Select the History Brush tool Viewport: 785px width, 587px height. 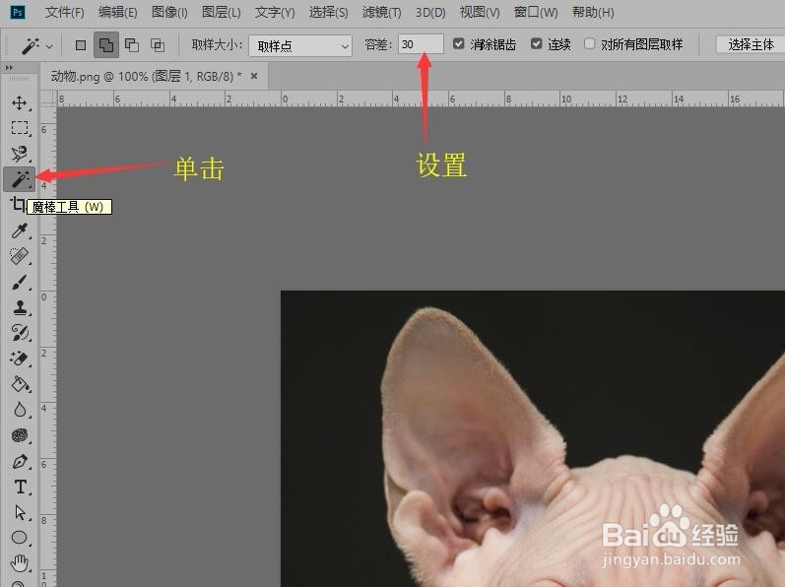(x=20, y=333)
